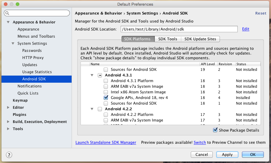Expand the Editor tree node
The width and height of the screenshot is (271, 163).
coord(8,107)
